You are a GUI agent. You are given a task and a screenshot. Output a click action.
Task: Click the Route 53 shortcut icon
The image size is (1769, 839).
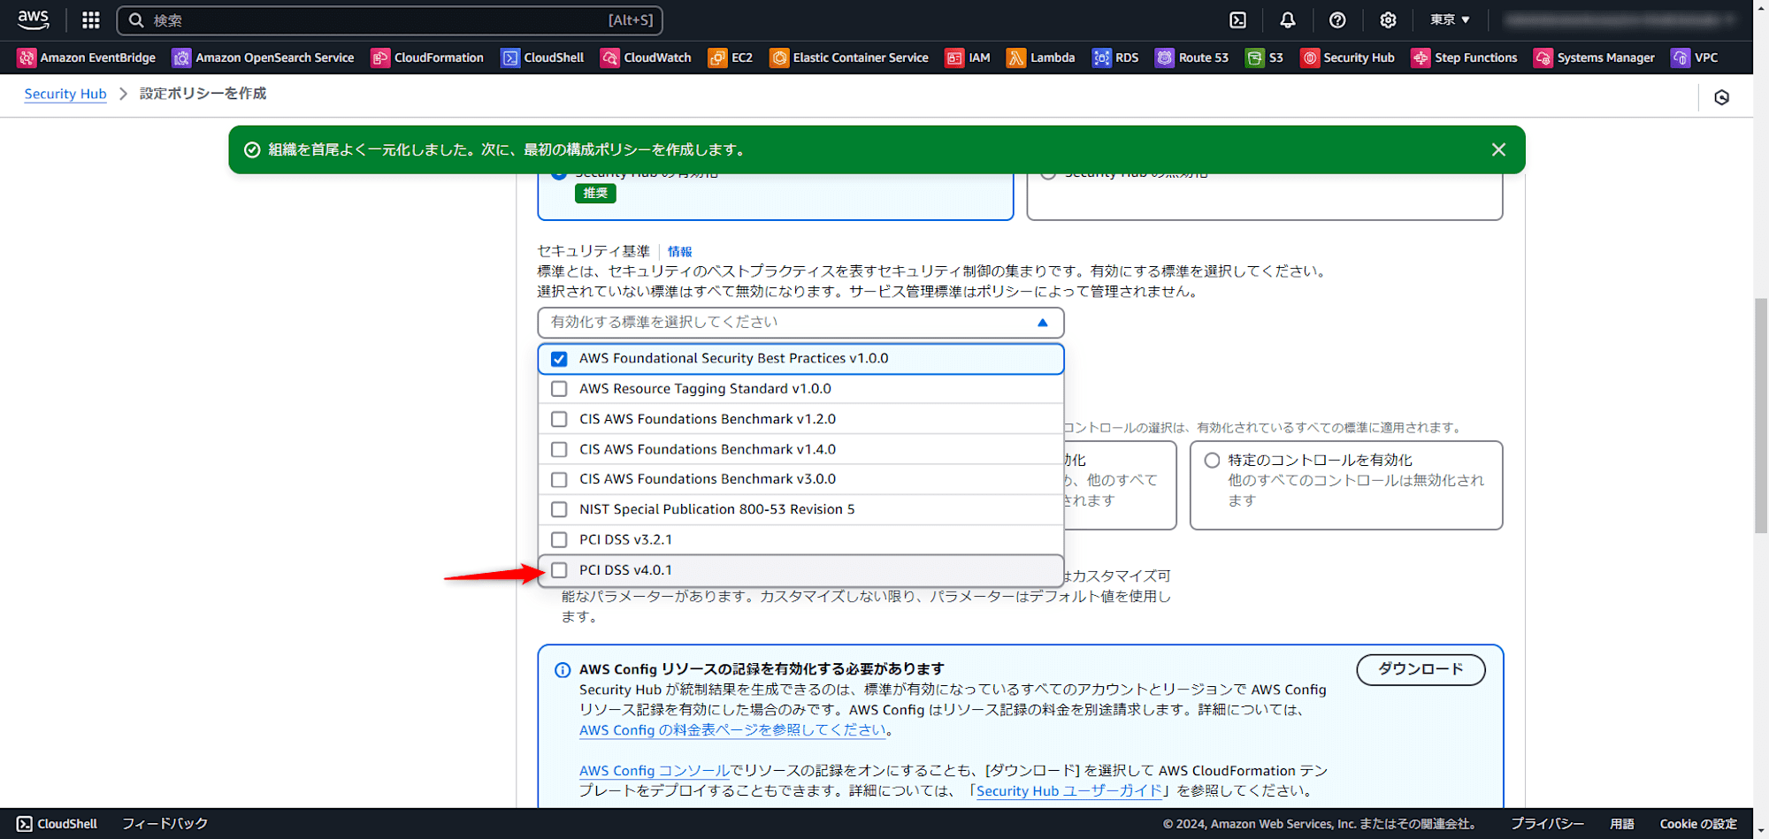pyautogui.click(x=1165, y=57)
